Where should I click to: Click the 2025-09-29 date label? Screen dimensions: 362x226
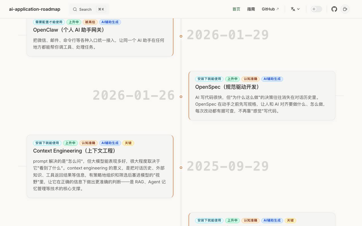coord(228,166)
